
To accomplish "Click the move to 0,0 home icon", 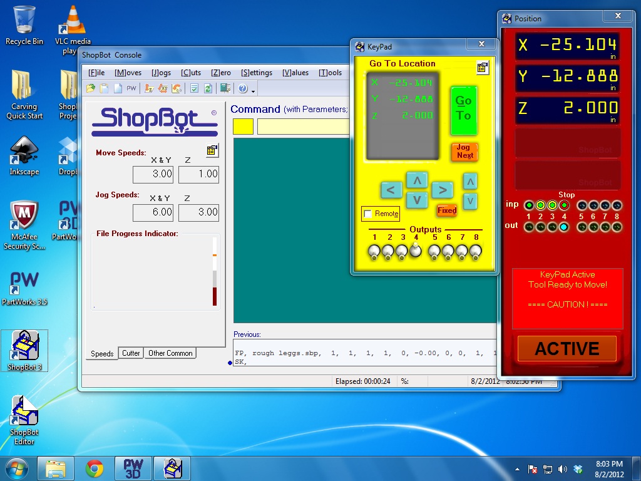I will coord(177,88).
